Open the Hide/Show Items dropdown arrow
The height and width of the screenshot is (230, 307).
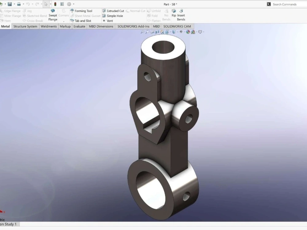tap(185, 32)
